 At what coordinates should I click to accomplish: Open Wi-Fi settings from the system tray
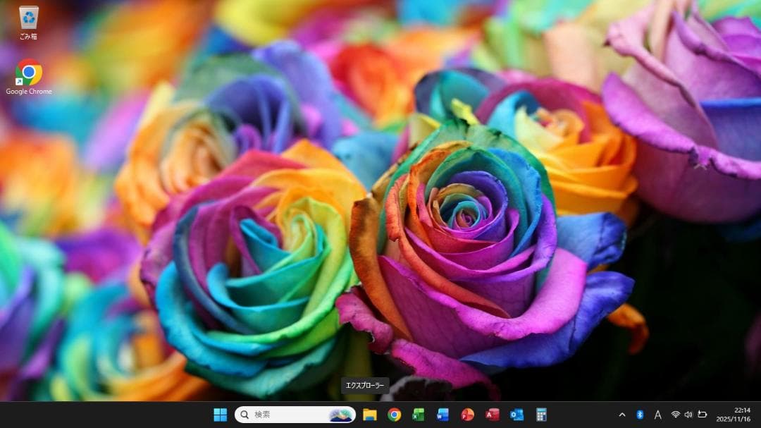coord(676,415)
